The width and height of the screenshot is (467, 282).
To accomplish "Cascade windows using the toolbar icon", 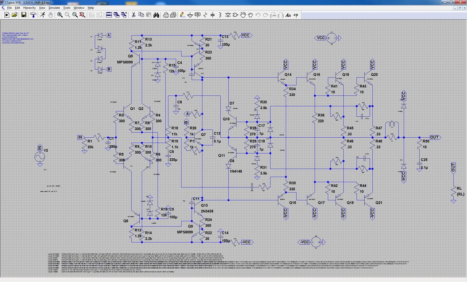I will coord(116,15).
